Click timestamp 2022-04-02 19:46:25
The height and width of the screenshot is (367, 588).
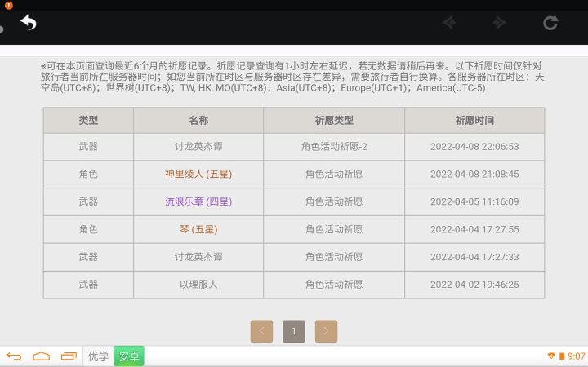pos(474,285)
